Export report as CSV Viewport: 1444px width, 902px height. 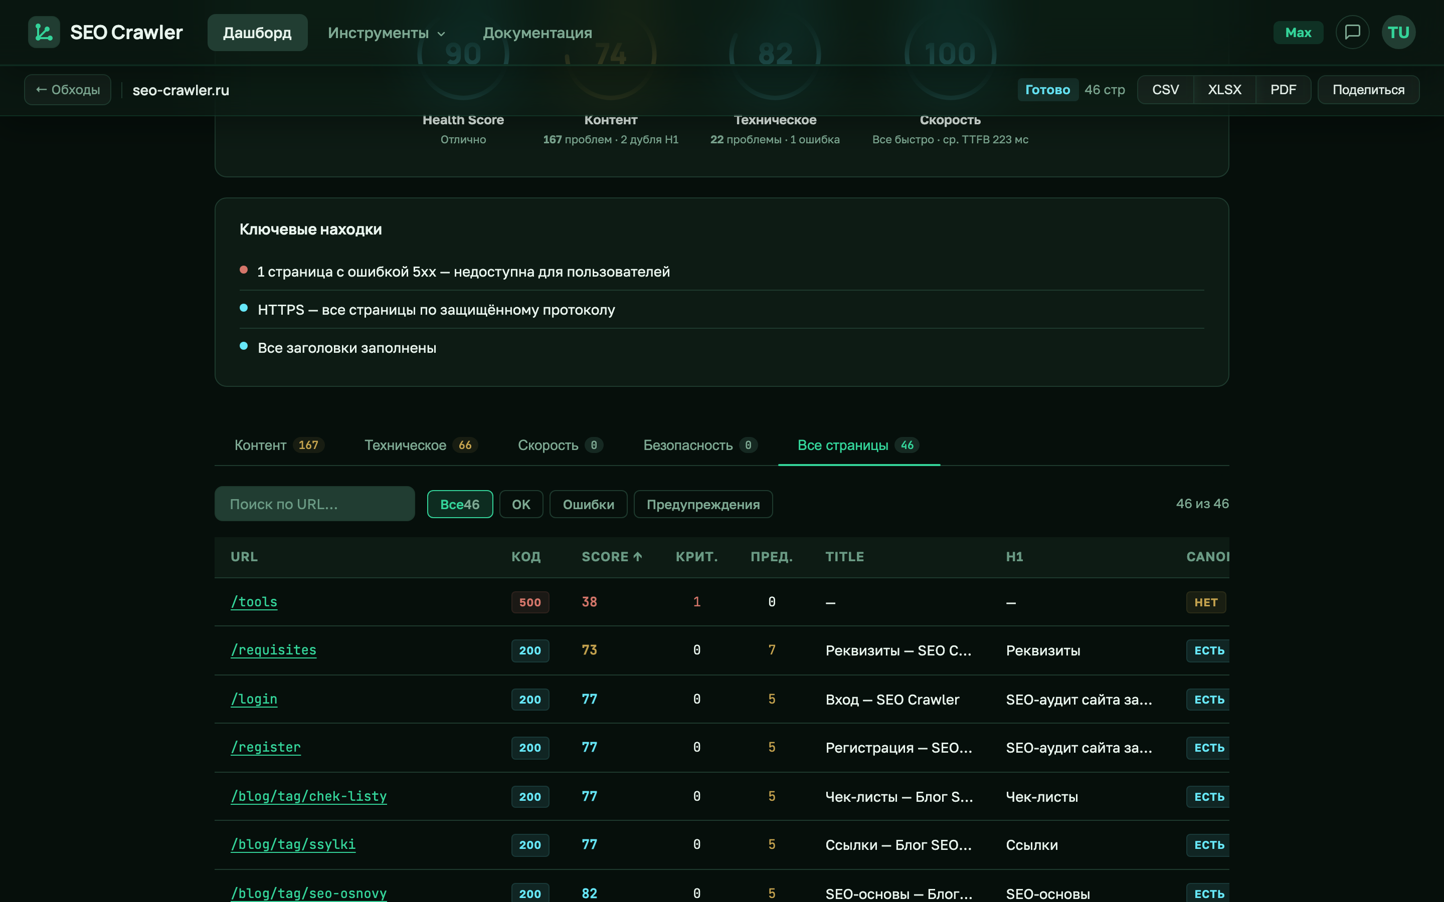coord(1165,90)
